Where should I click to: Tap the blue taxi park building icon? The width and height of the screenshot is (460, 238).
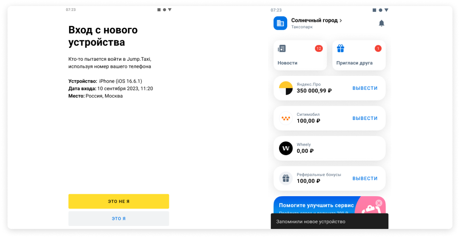[280, 23]
